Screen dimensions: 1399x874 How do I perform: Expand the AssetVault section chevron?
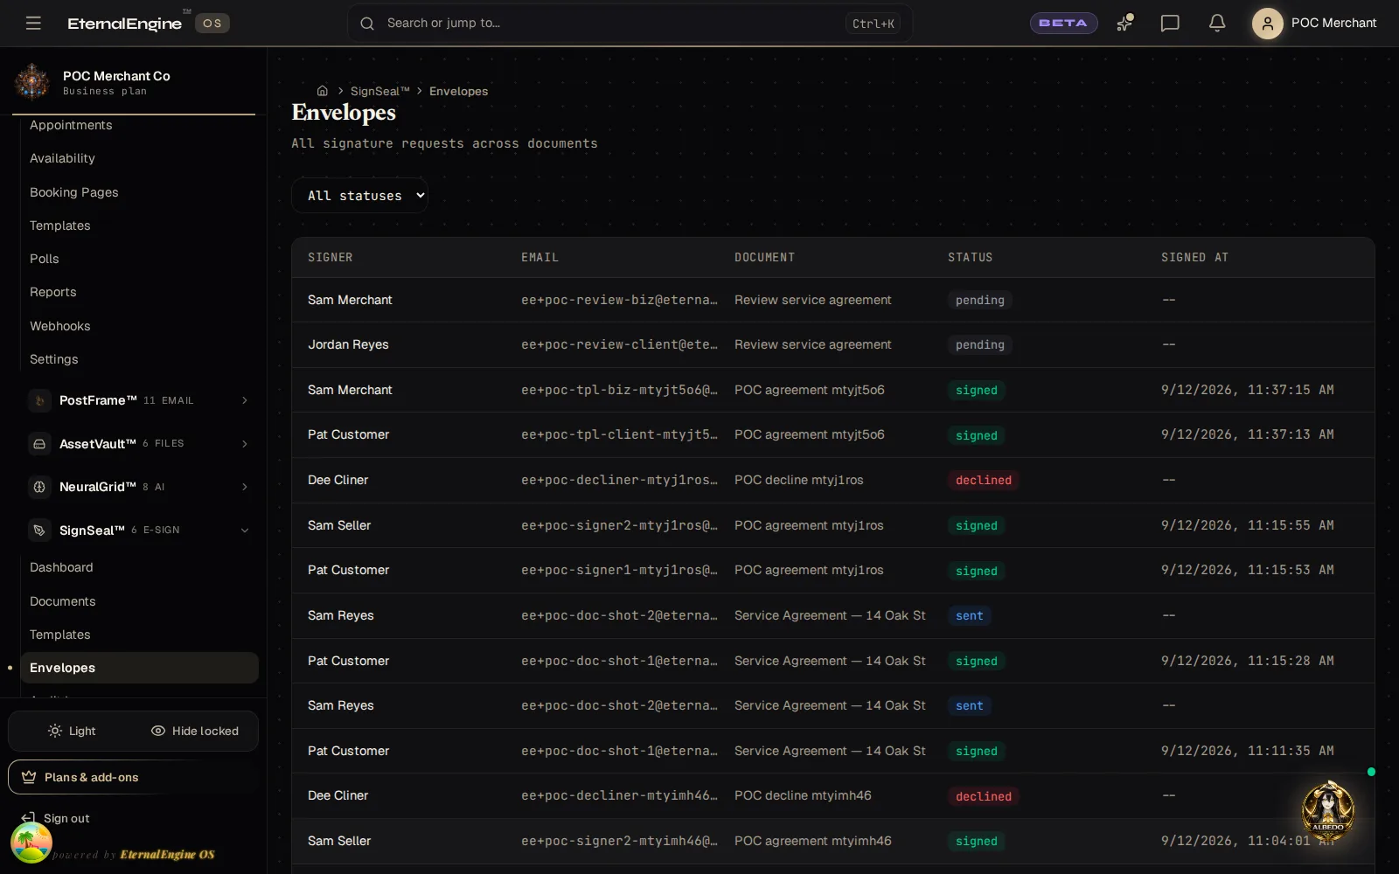pyautogui.click(x=245, y=444)
